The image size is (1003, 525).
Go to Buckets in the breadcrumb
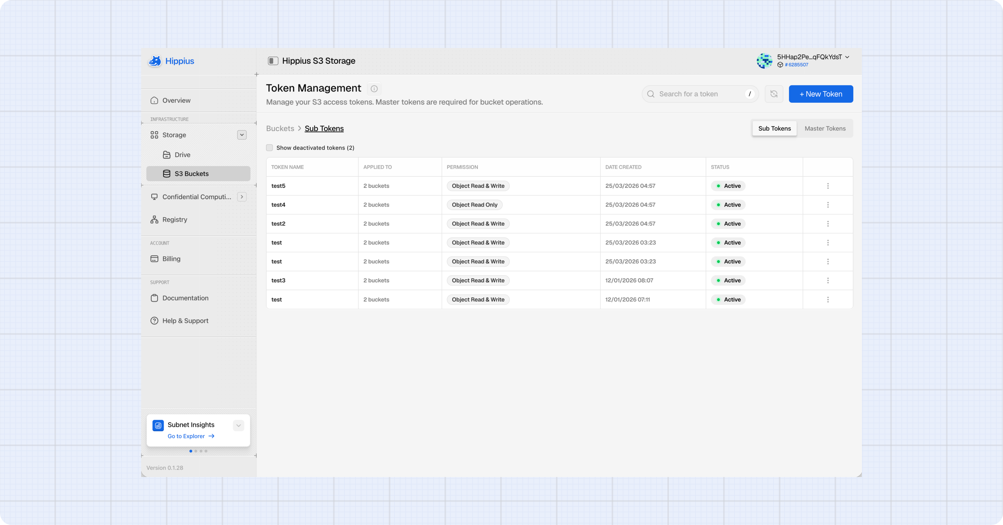pyautogui.click(x=280, y=128)
